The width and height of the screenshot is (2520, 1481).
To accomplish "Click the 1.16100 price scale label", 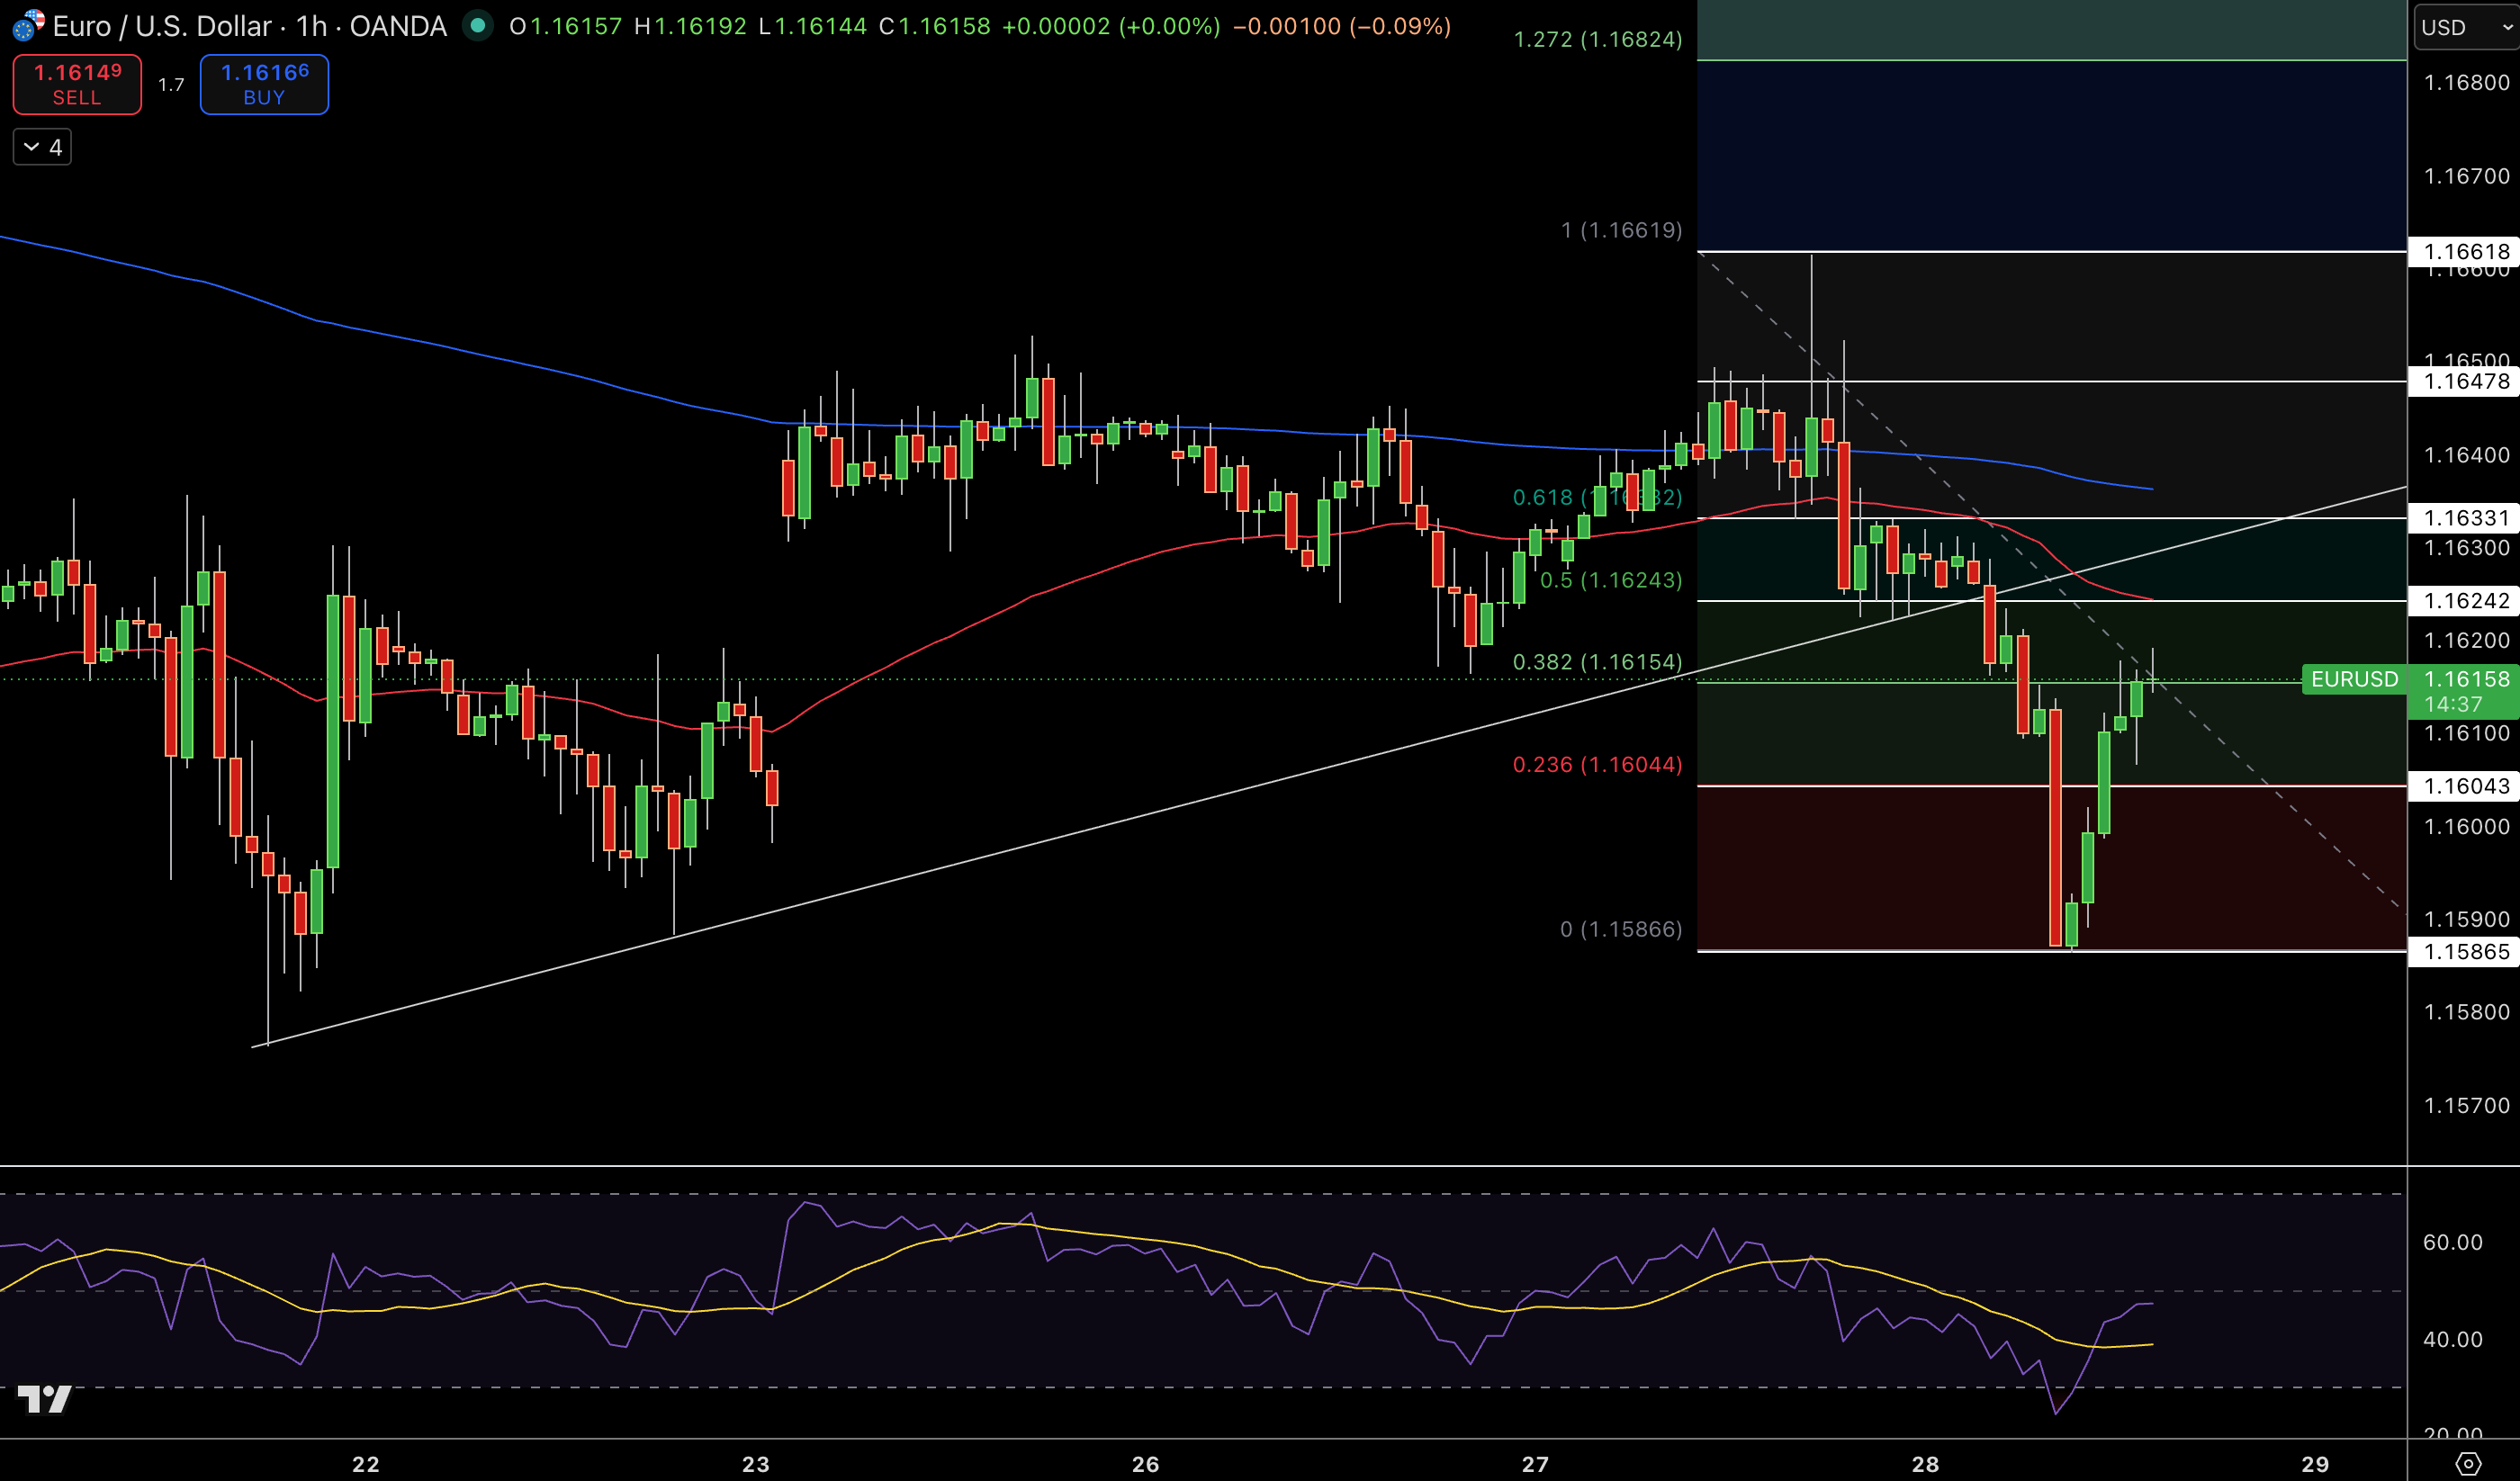I will (x=2467, y=733).
